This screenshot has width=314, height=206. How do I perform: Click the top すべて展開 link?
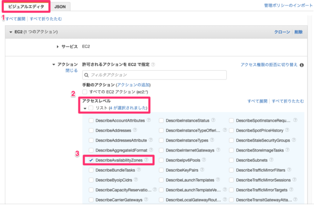pyautogui.click(x=15, y=19)
